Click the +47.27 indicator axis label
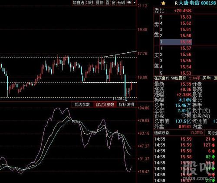 [144, 146]
